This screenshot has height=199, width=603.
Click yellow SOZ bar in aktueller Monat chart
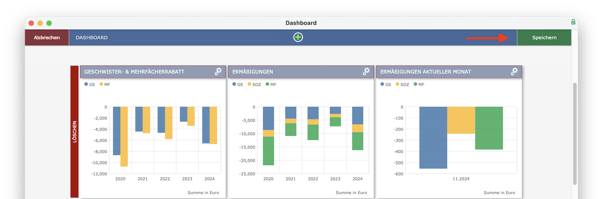(461, 120)
